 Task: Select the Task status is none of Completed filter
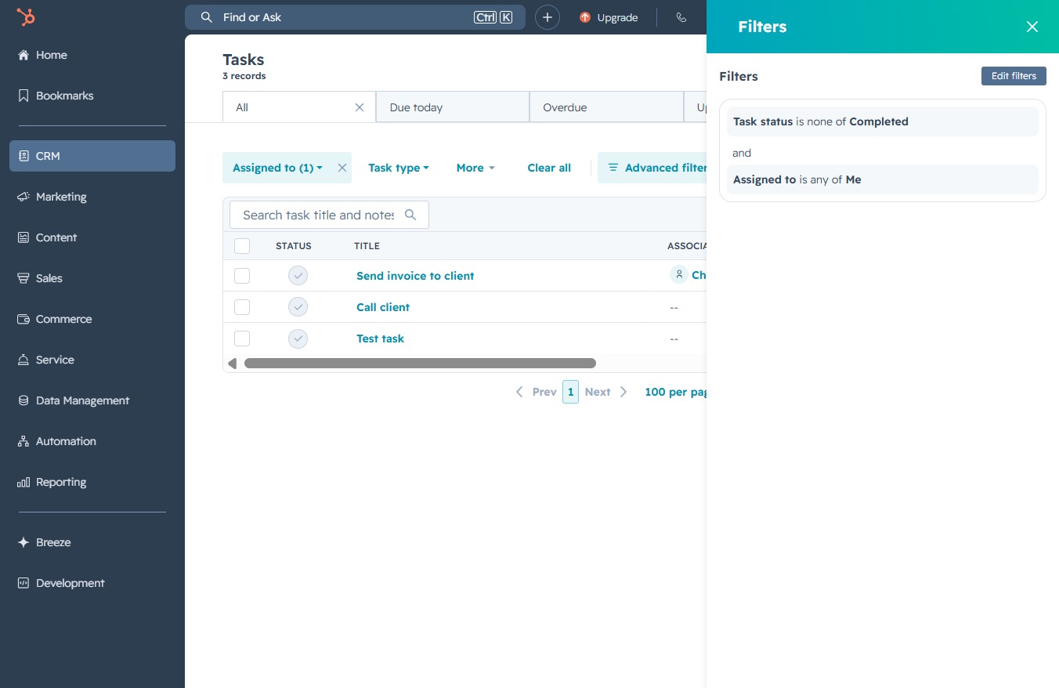[x=883, y=121]
